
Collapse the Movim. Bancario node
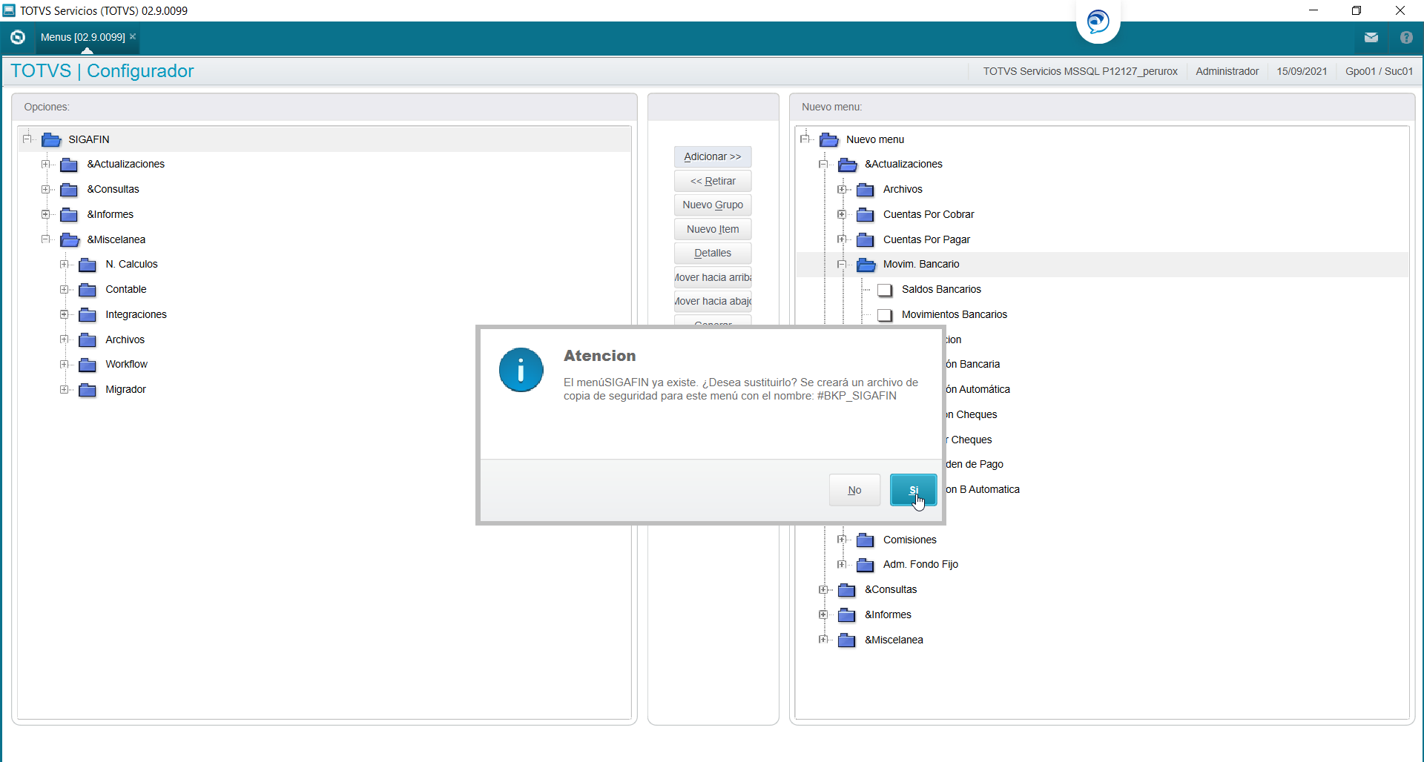[842, 264]
